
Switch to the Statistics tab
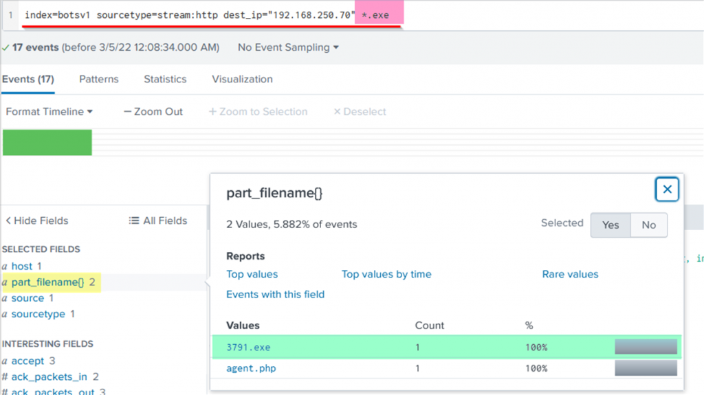(x=165, y=79)
